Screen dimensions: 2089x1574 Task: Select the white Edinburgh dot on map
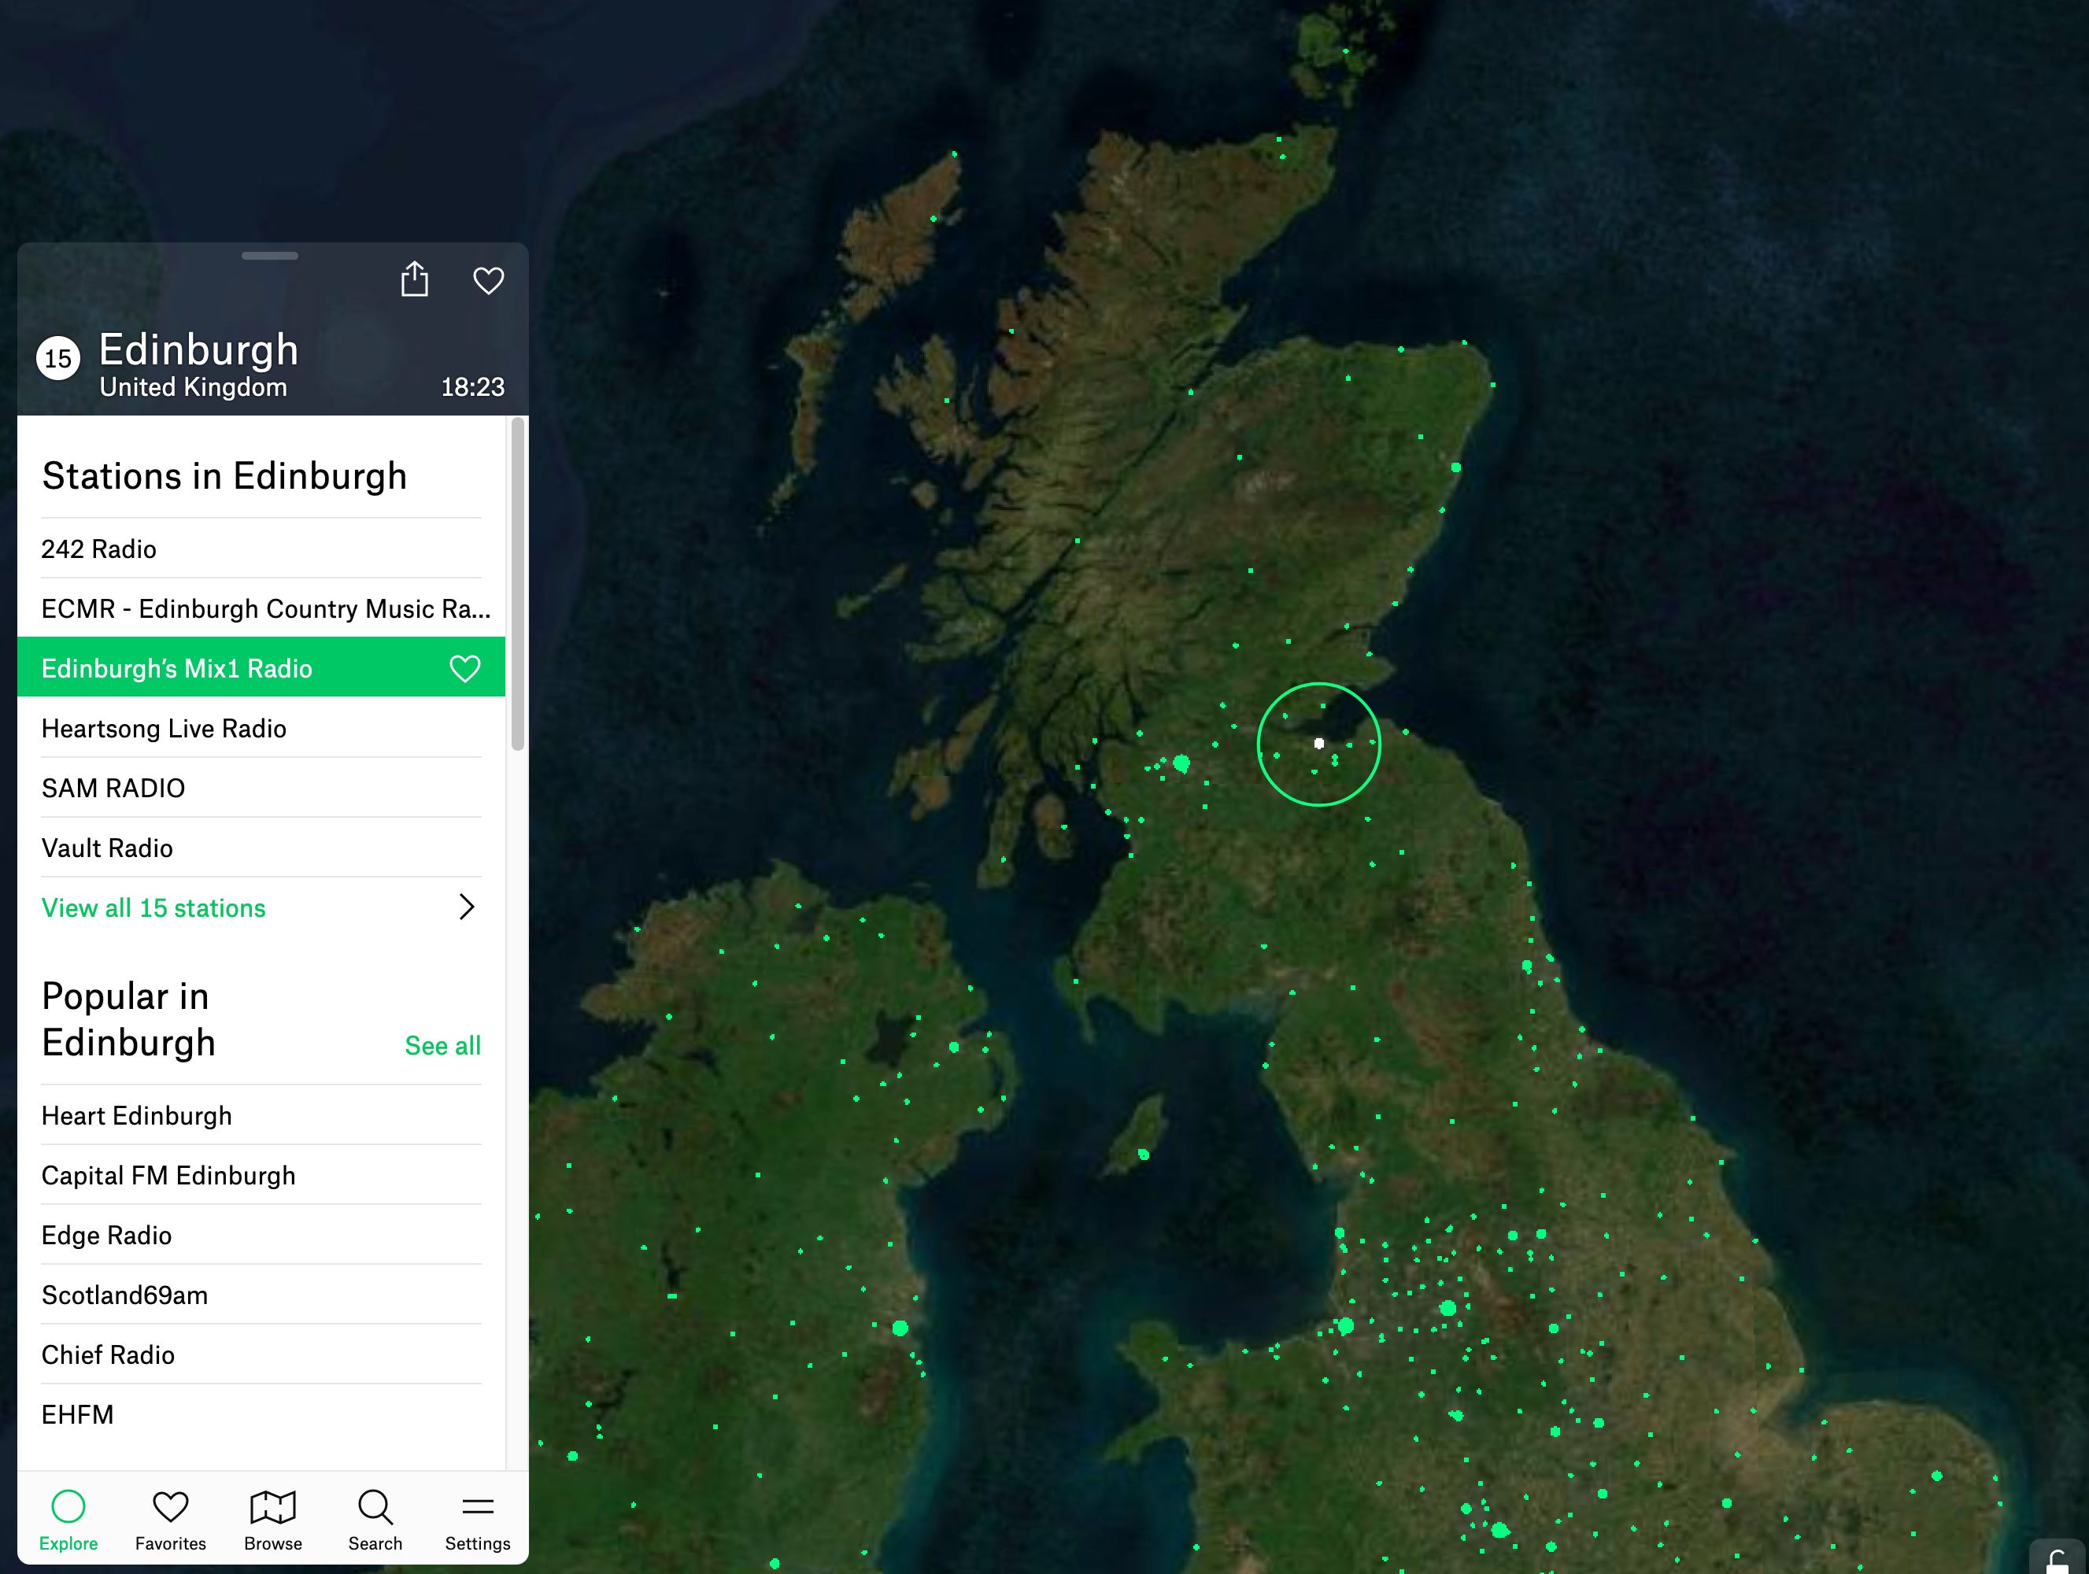(1319, 744)
